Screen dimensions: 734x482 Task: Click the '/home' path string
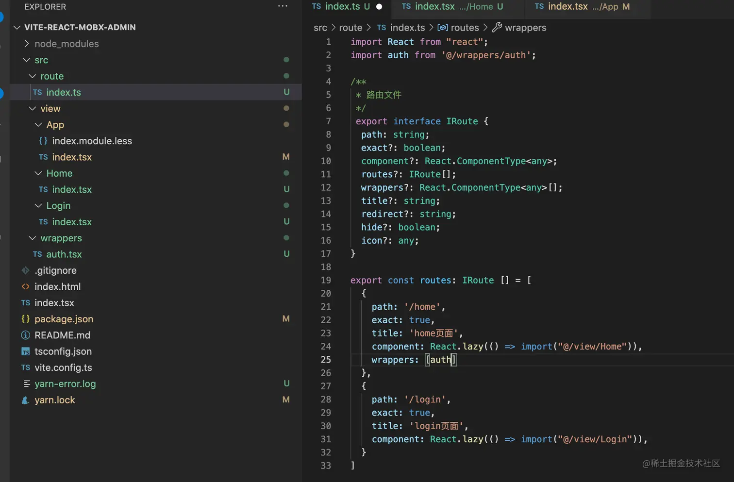click(422, 307)
